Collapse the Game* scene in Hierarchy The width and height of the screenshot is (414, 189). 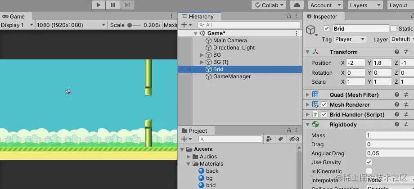click(195, 33)
